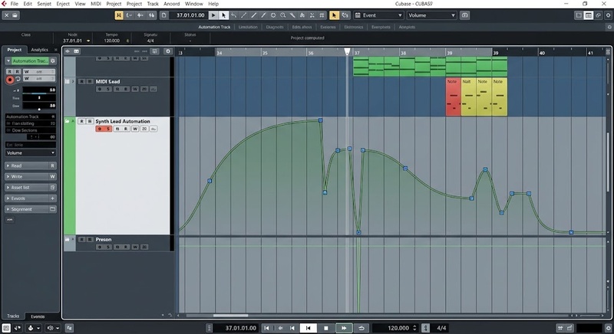614x334 pixels.
Task: Click the horizontal timeline scrollbar thumb
Action: tap(231, 316)
